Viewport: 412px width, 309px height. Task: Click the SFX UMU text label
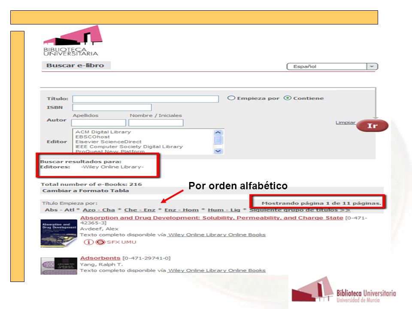[121, 242]
